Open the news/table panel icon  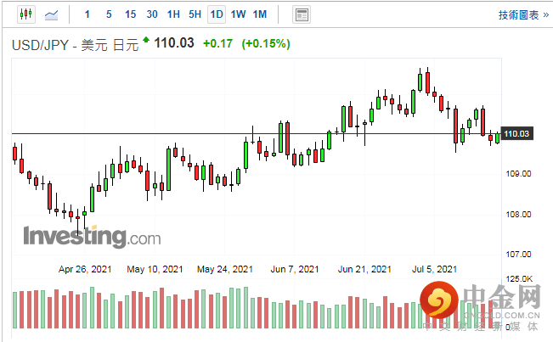tap(302, 14)
